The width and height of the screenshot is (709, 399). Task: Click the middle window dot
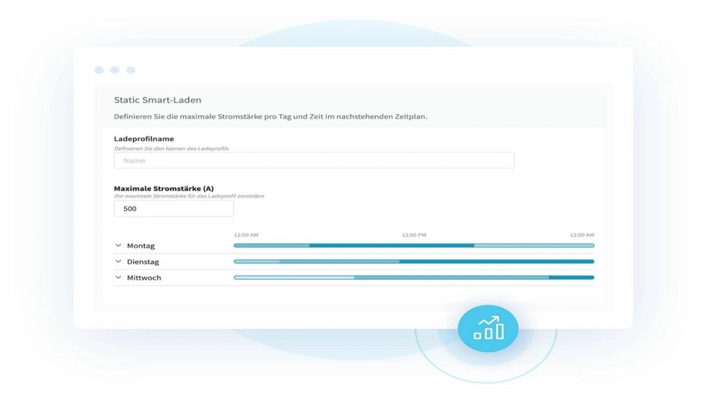pos(115,70)
